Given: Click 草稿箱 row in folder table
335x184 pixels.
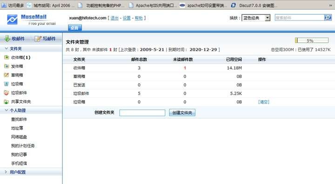Looking at the screenshot, I should (199, 76).
